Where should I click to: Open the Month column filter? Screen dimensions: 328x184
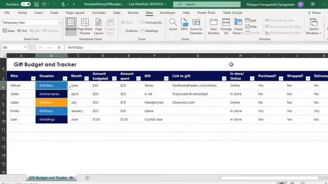(x=87, y=78)
